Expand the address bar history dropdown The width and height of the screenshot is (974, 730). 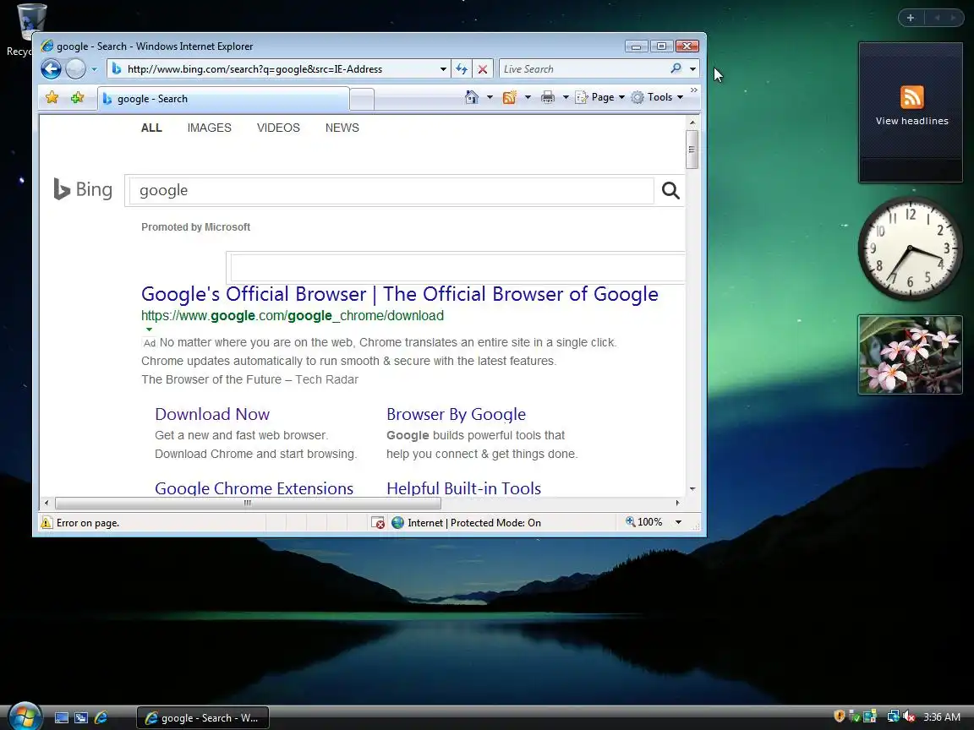[443, 69]
